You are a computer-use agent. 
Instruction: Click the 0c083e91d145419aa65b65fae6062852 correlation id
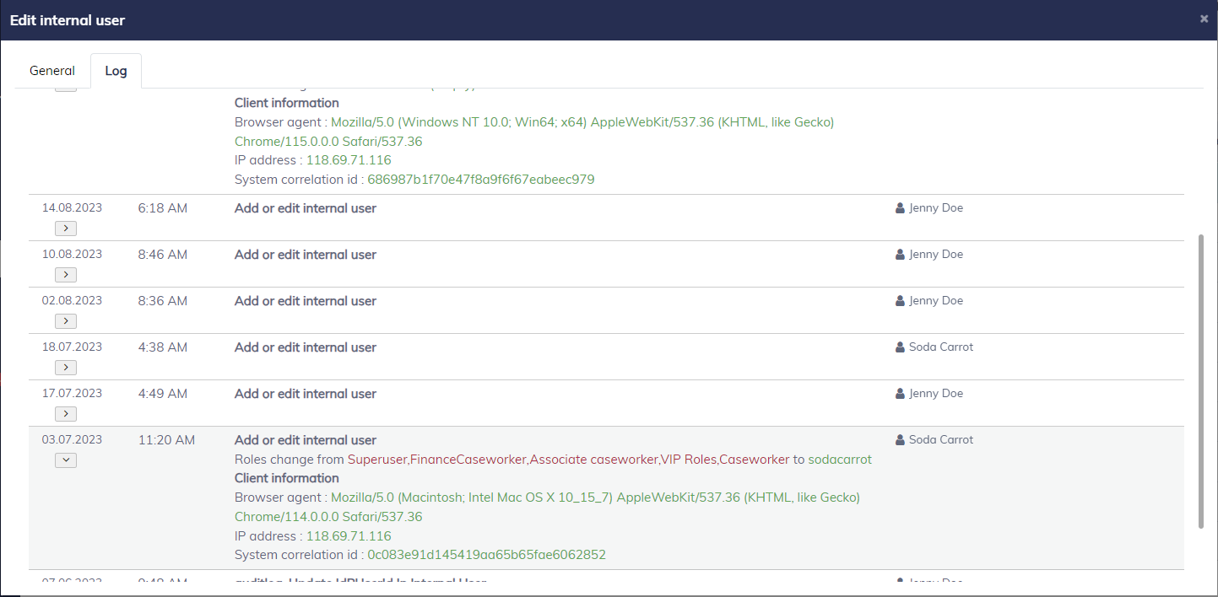coord(486,555)
